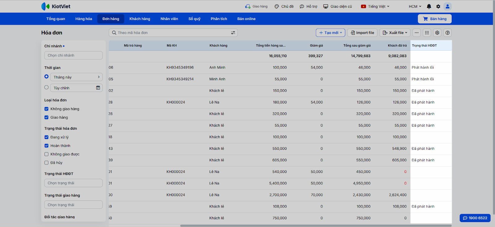This screenshot has height=227, width=495.
Task: Click the help question mark icon
Action: click(x=447, y=33)
